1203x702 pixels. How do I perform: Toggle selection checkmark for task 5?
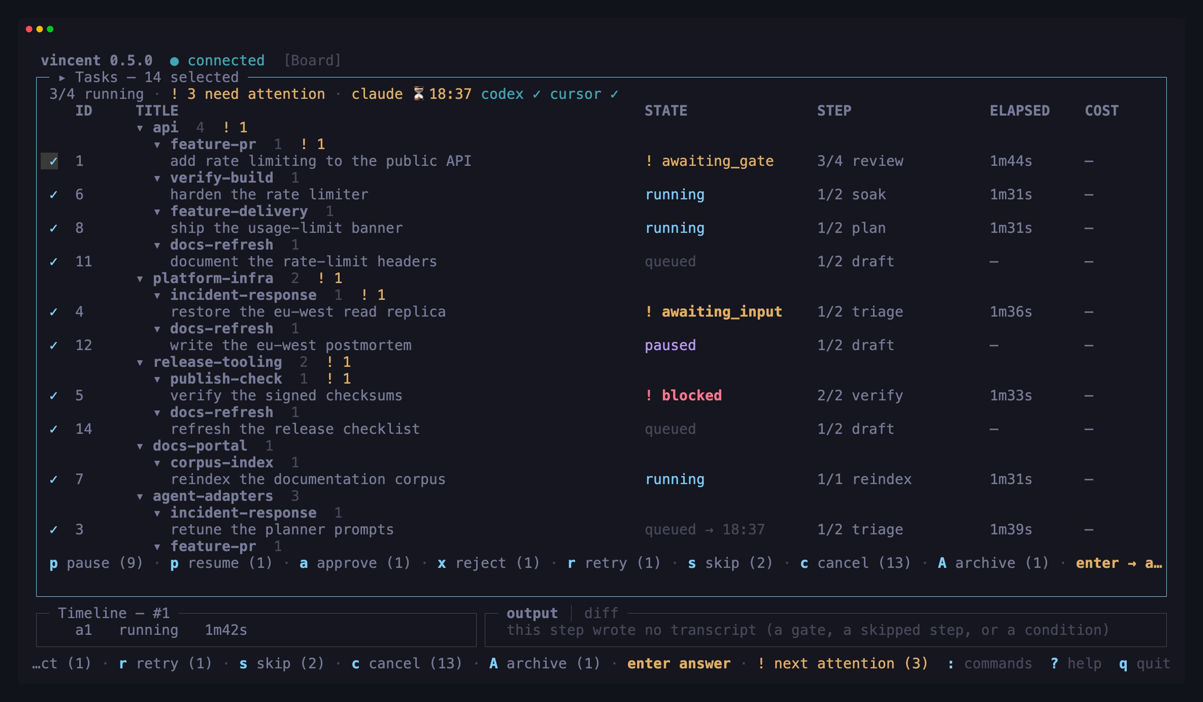pyautogui.click(x=53, y=396)
